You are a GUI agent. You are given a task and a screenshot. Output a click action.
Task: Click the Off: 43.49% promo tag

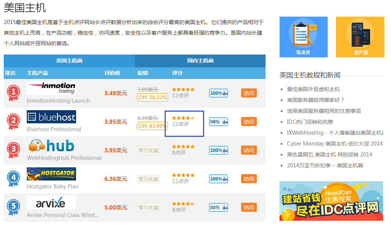point(152,126)
